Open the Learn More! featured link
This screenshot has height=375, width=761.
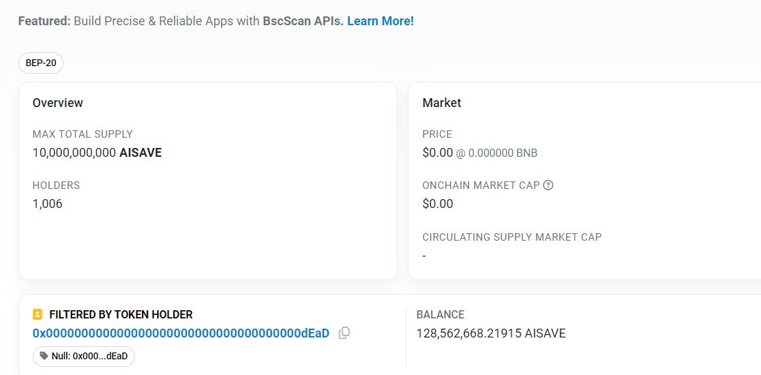coord(380,21)
